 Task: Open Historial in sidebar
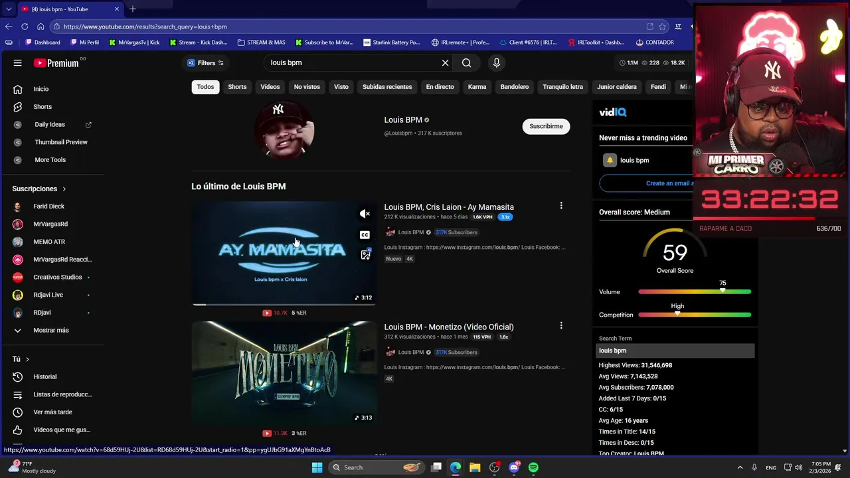click(x=44, y=377)
